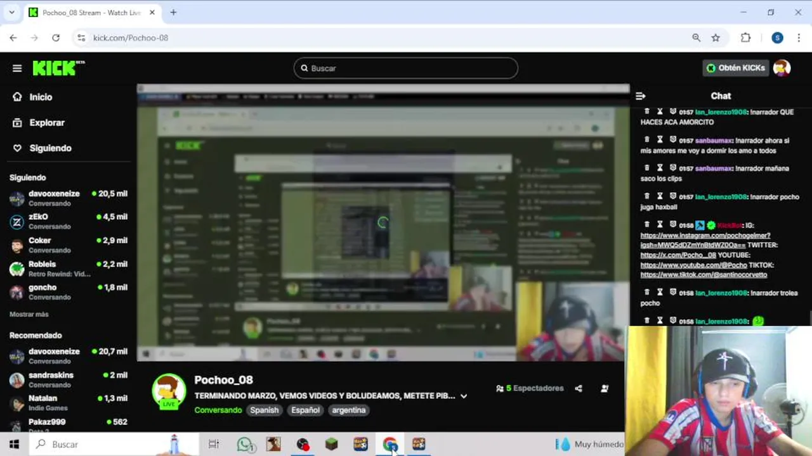Viewport: 812px width, 456px height.
Task: Bookmark this page with the star
Action: 716,38
